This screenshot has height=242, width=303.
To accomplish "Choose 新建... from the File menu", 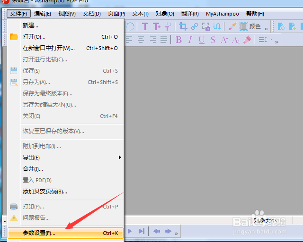I will pyautogui.click(x=65, y=25).
